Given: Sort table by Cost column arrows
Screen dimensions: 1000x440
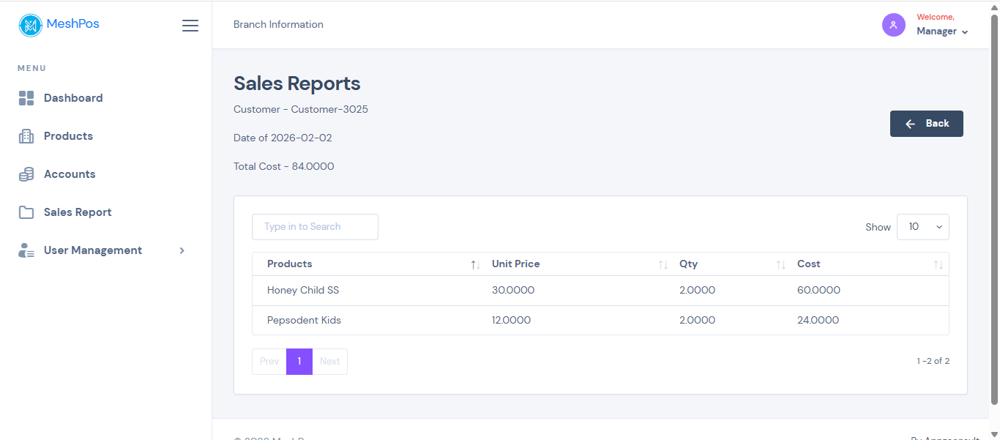Looking at the screenshot, I should (x=938, y=264).
